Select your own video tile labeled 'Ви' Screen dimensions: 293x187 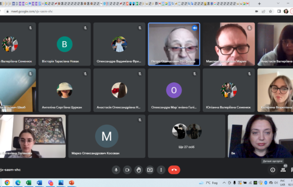260,136
